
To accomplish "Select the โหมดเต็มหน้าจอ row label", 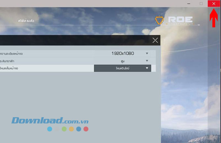I will [x=9, y=69].
